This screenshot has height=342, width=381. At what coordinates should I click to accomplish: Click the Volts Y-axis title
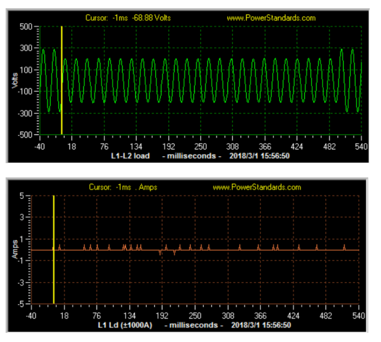[x=16, y=81]
